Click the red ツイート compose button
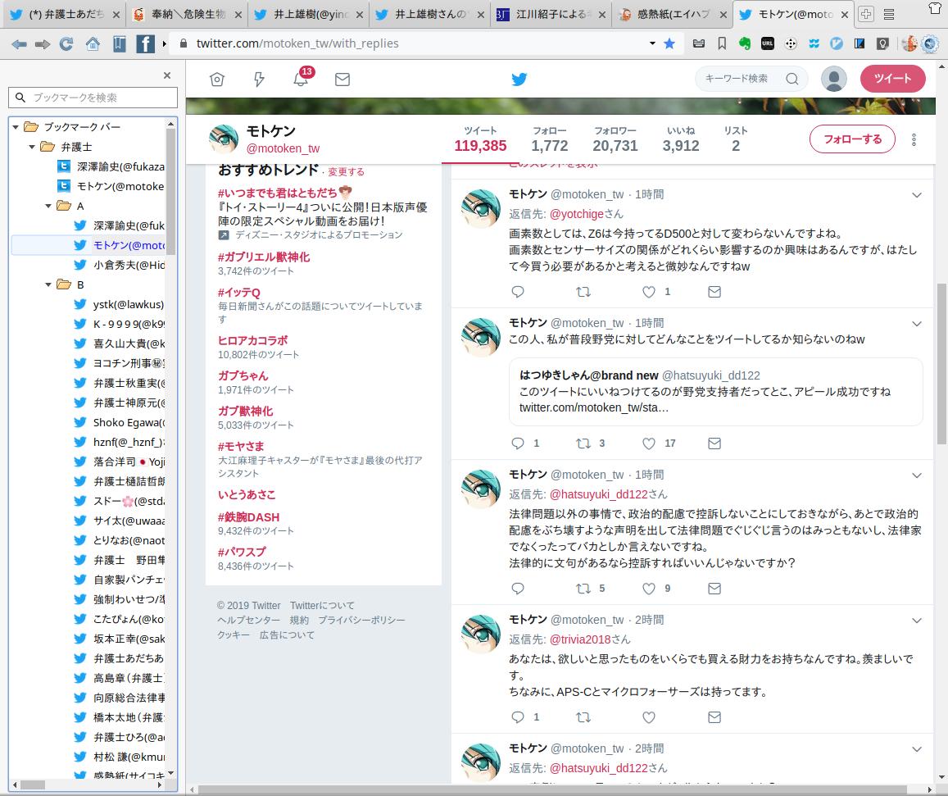The image size is (948, 796). click(x=892, y=79)
